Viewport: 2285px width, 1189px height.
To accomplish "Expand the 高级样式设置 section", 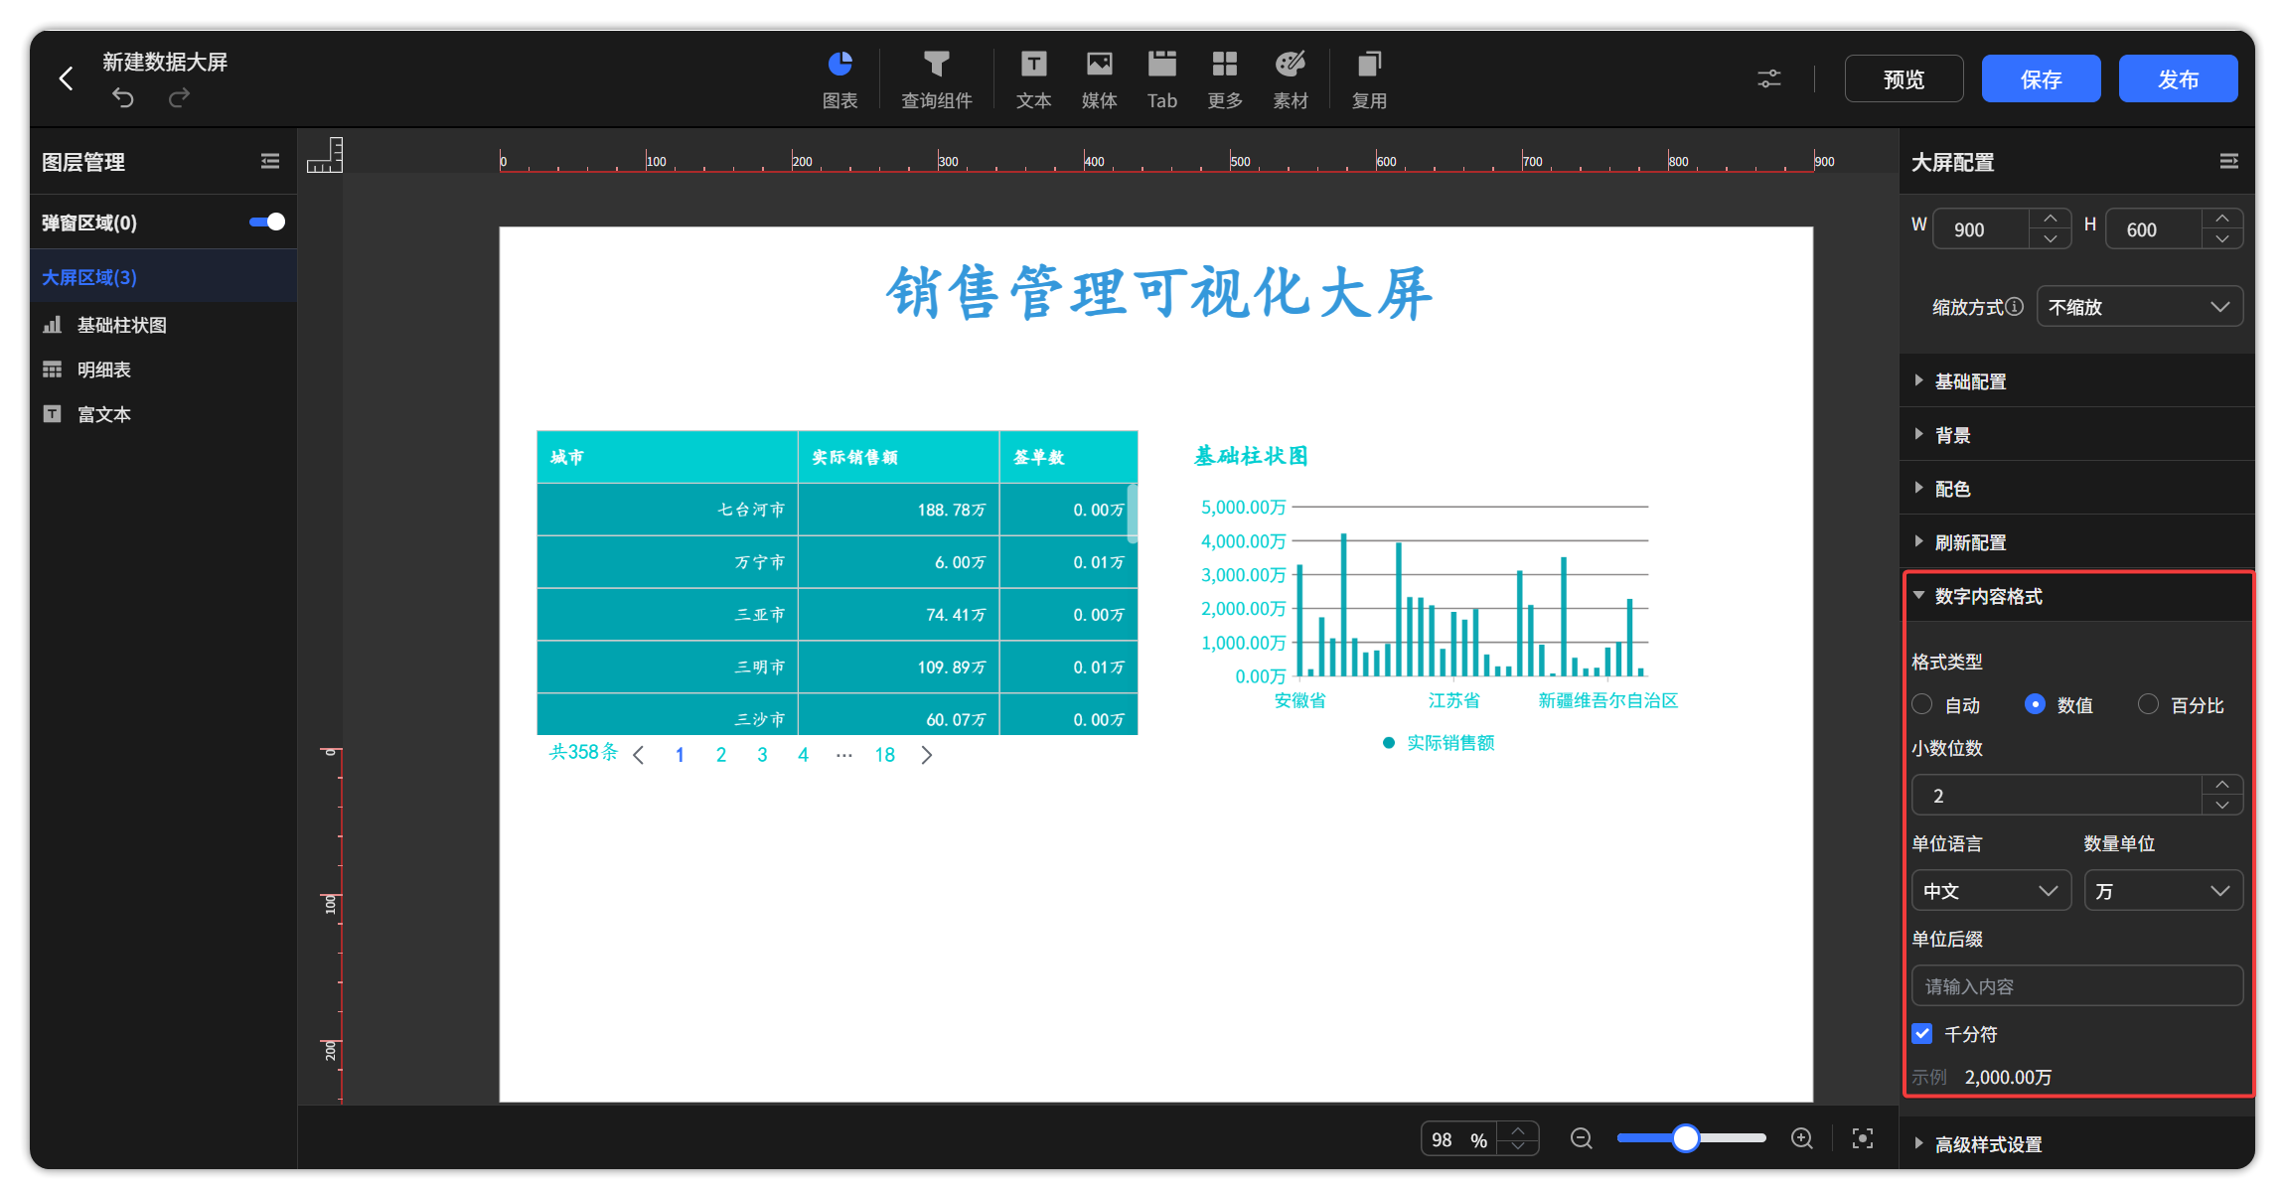I will [2076, 1144].
